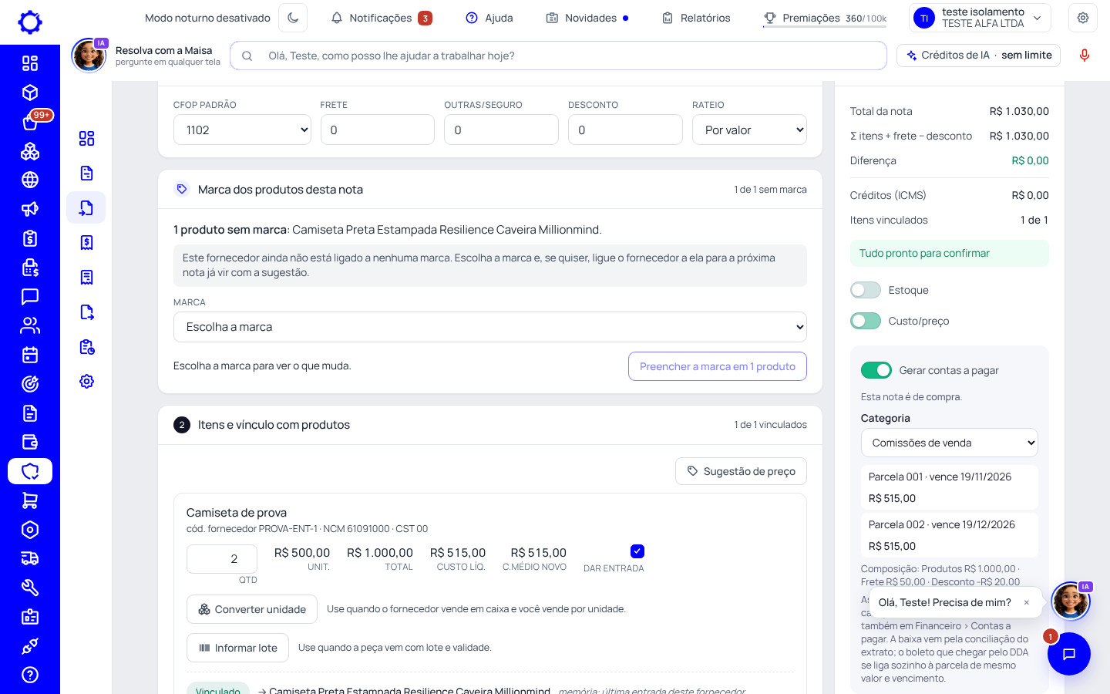
Task: Click the Créditos de IA sem limite button
Action: pos(979,56)
